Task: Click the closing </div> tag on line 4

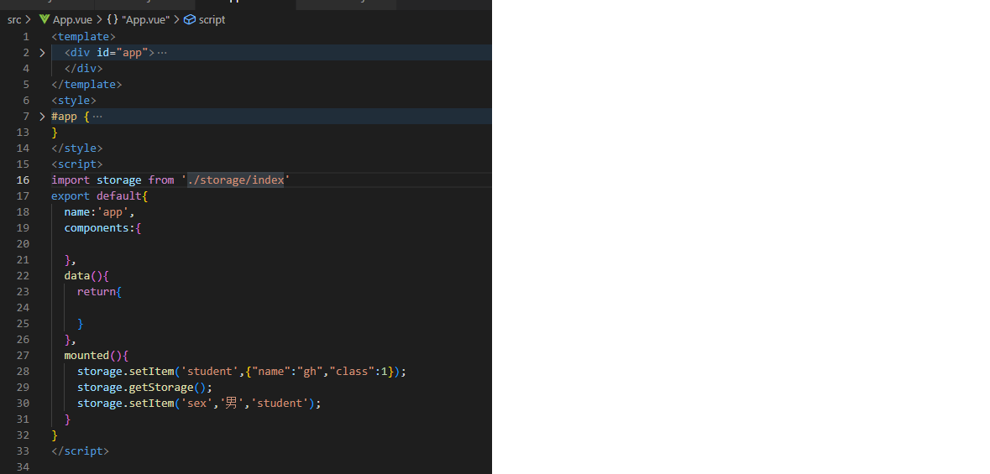Action: coord(83,69)
